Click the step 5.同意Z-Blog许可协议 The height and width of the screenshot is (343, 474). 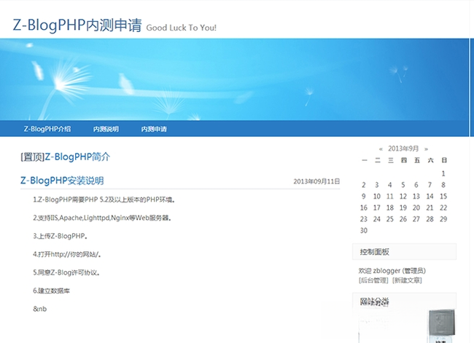66,272
